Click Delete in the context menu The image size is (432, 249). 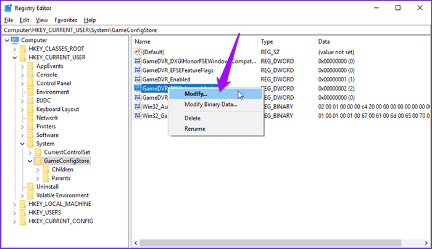tap(192, 118)
